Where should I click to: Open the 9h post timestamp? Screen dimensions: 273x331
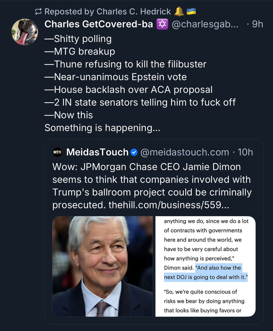point(257,24)
